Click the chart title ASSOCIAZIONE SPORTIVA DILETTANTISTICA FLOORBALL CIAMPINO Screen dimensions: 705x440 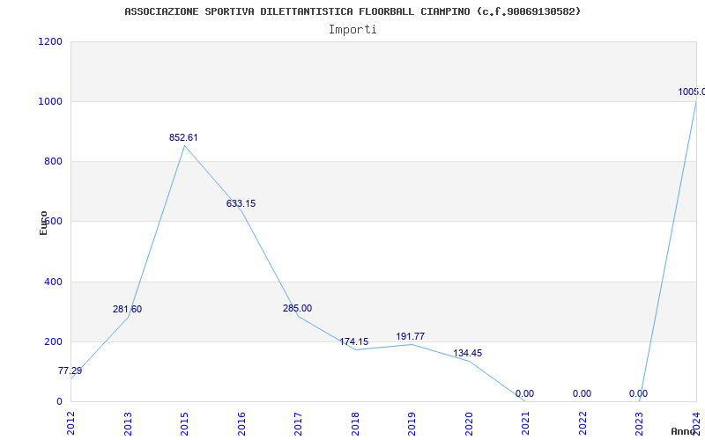[x=352, y=11]
